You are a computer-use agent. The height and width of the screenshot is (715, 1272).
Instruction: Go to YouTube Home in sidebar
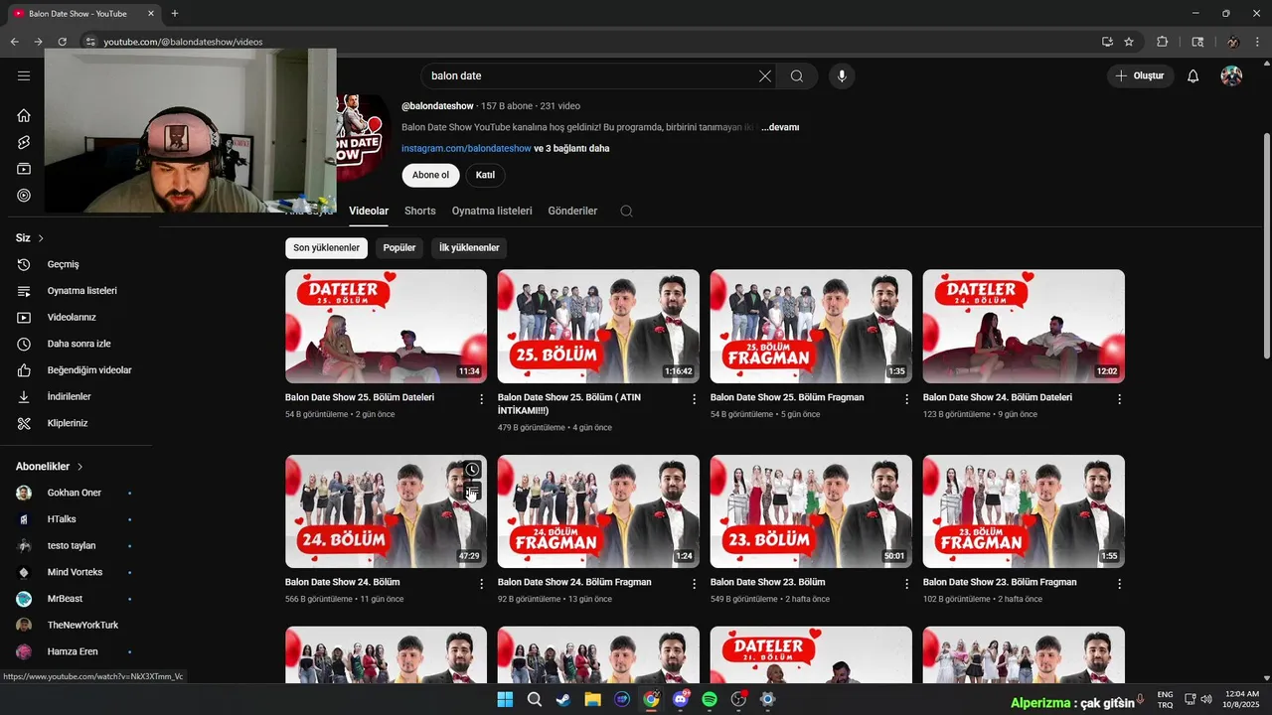click(x=24, y=115)
